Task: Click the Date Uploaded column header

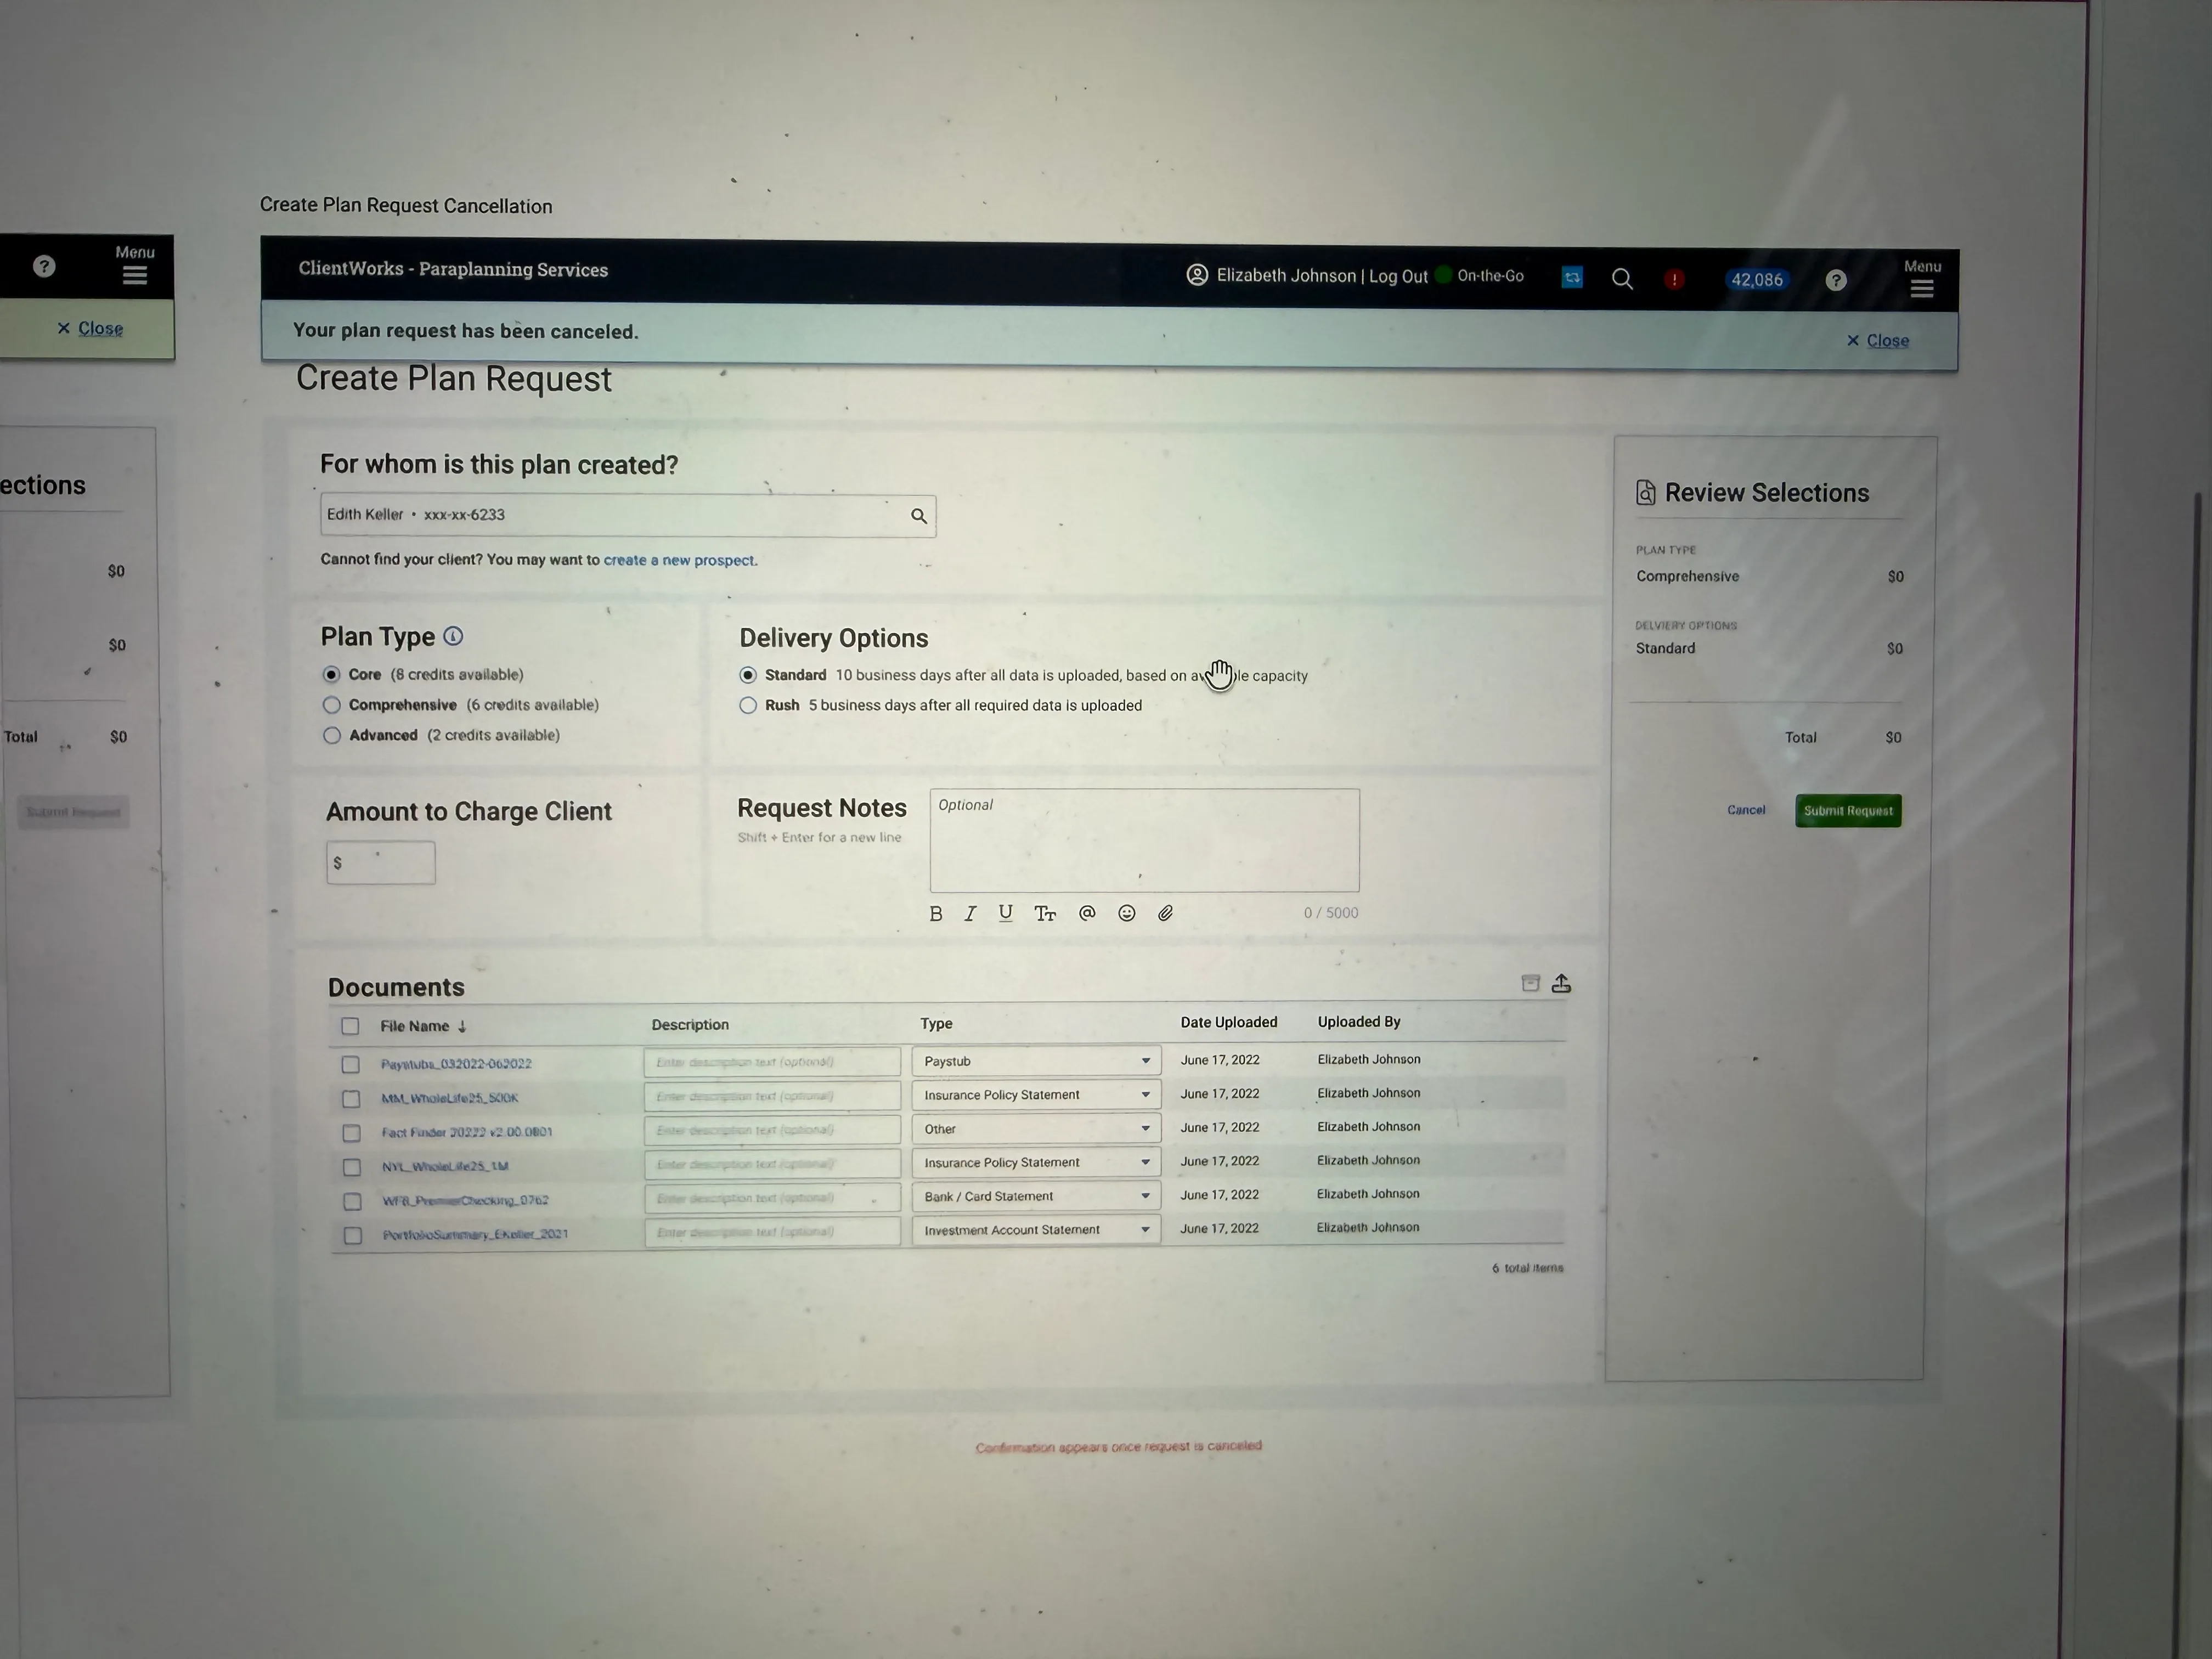Action: point(1228,1022)
